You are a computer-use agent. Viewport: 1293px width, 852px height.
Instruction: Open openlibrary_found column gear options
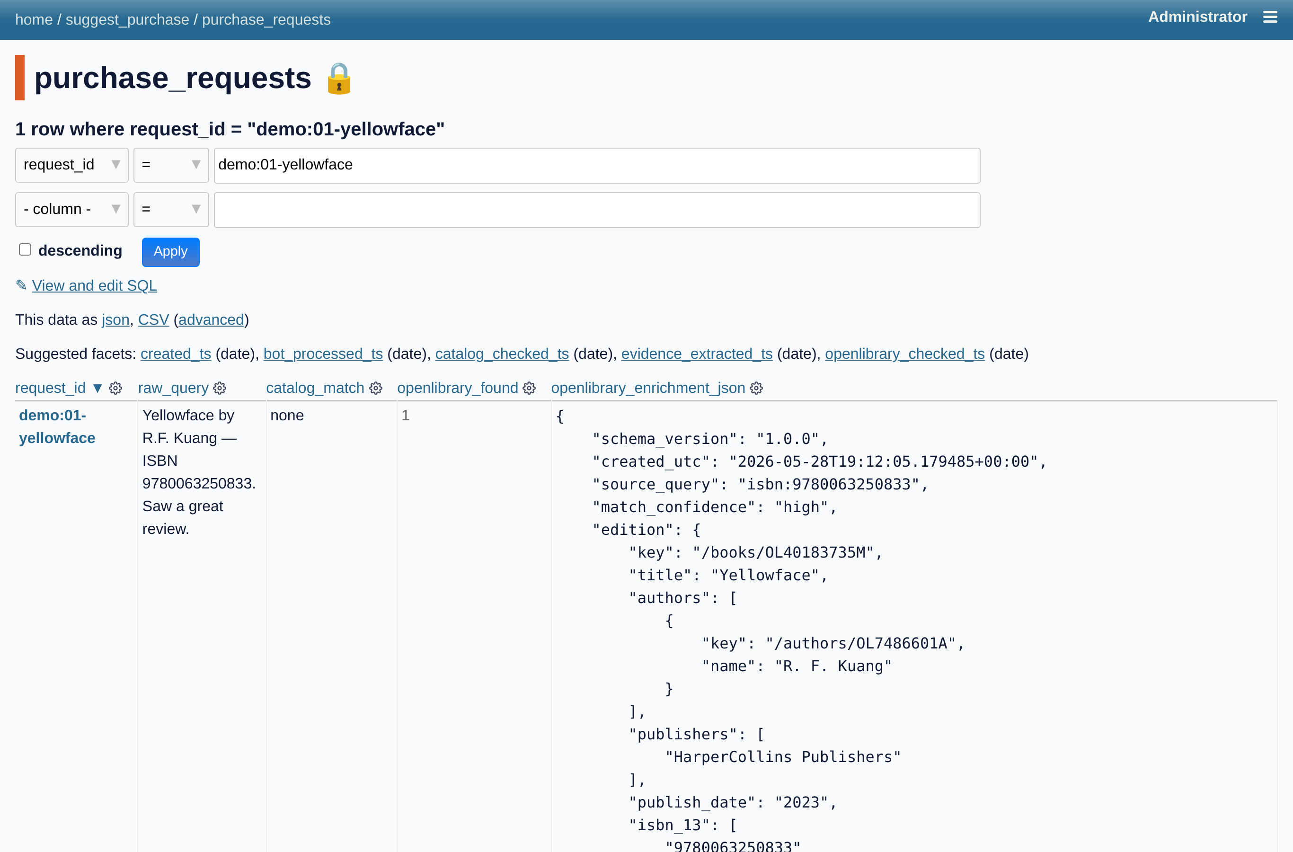529,388
